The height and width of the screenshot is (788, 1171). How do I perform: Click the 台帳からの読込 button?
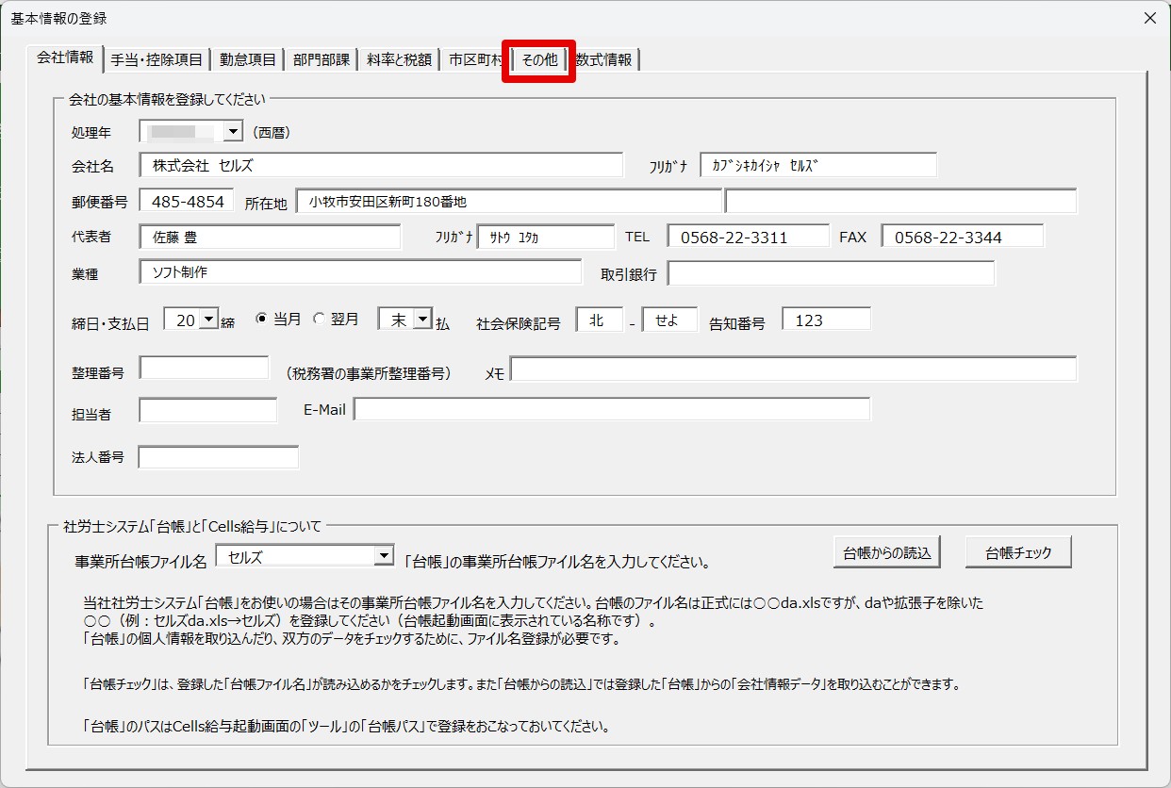[887, 553]
